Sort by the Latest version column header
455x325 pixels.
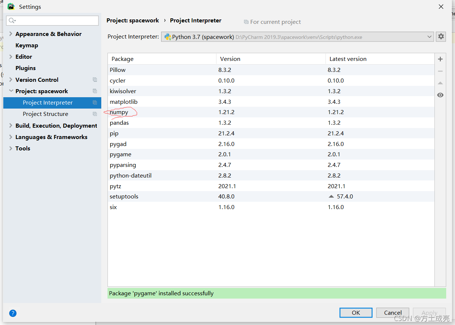[x=347, y=59]
